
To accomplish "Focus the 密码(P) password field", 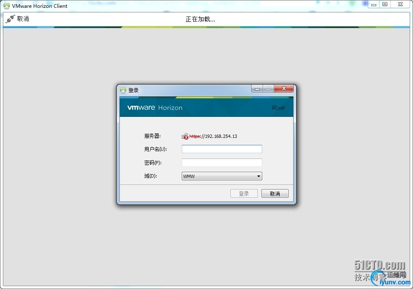I will pyautogui.click(x=222, y=163).
